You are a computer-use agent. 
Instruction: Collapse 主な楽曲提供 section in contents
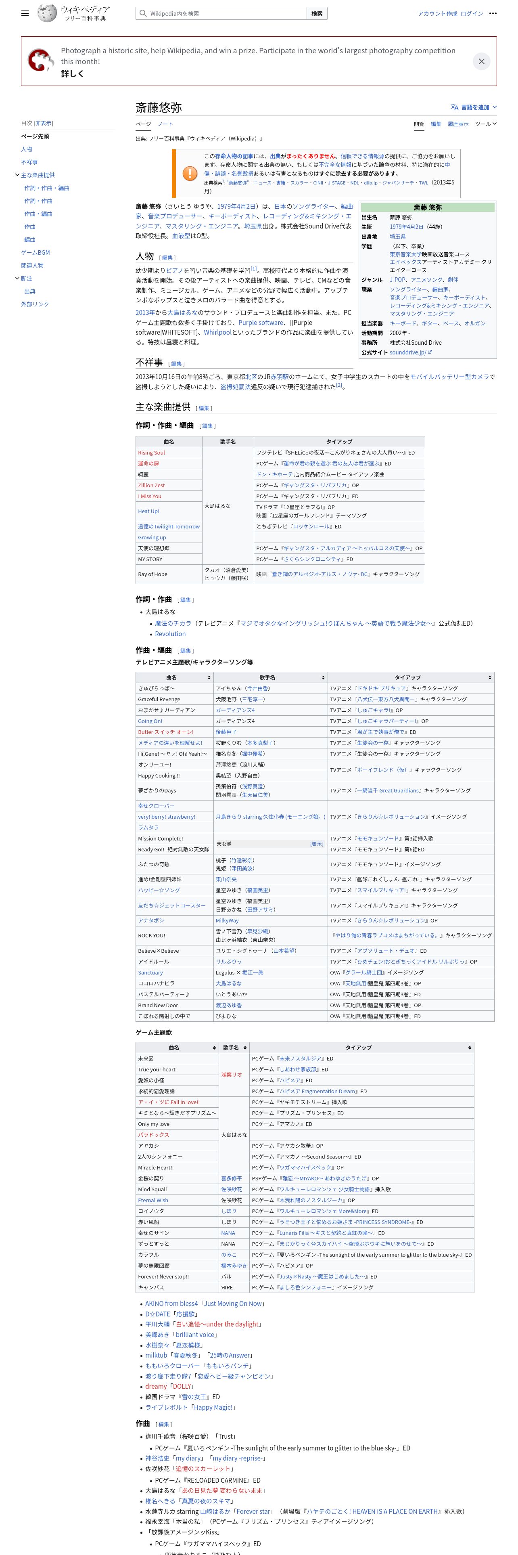[x=17, y=175]
